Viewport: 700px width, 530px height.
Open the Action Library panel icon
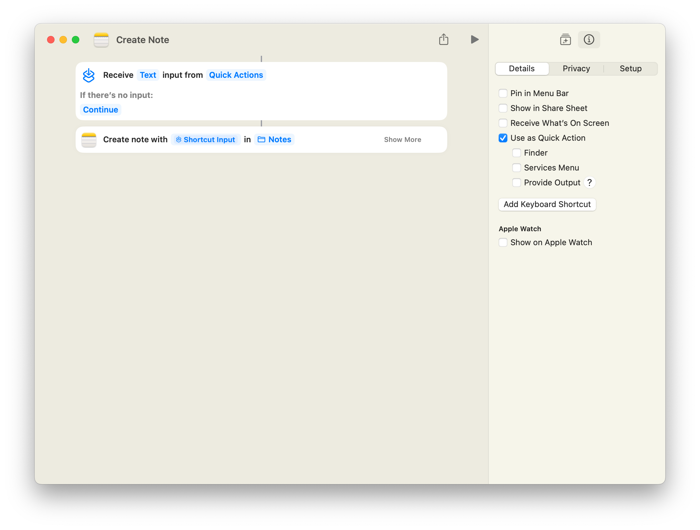[566, 40]
